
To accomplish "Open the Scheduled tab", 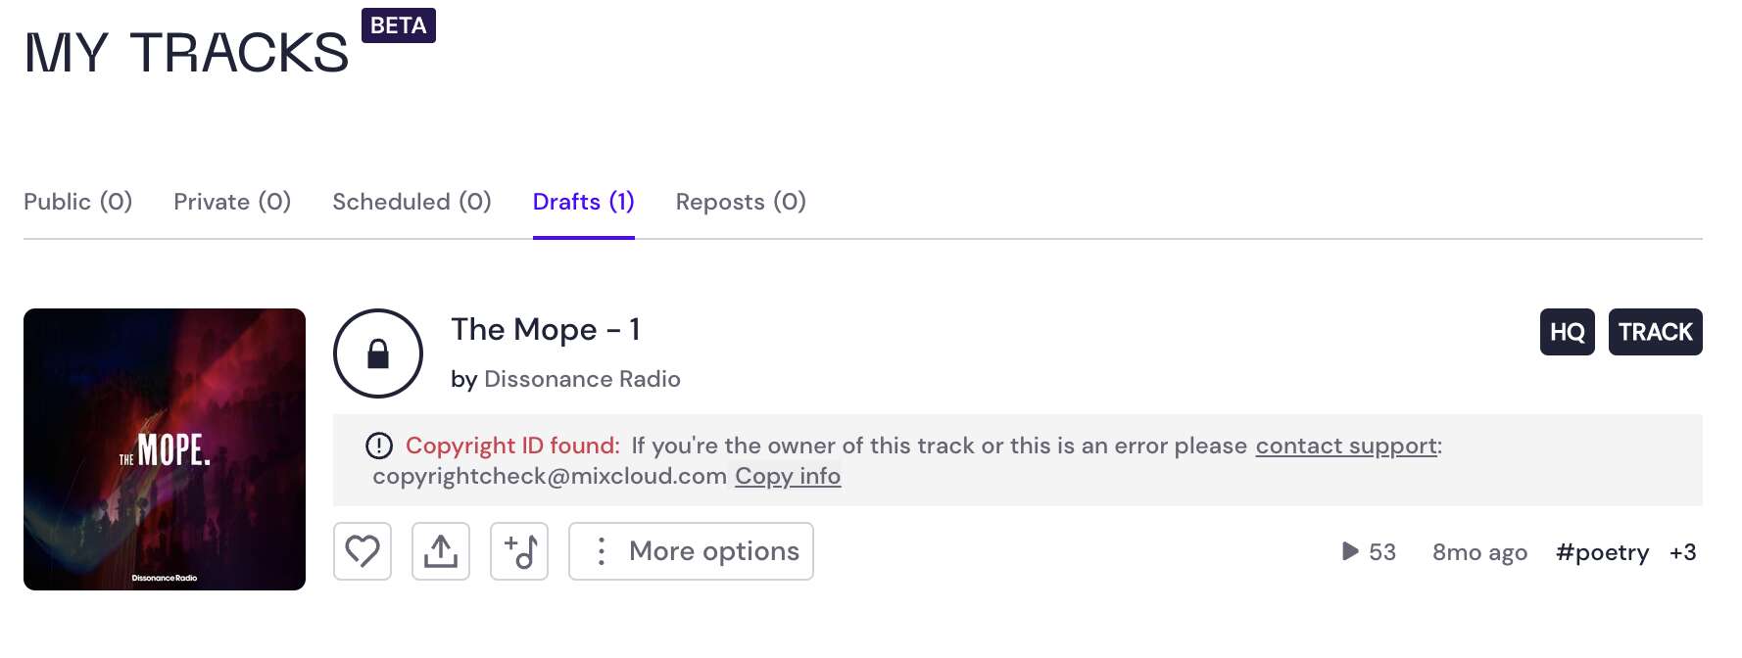I will [x=411, y=202].
